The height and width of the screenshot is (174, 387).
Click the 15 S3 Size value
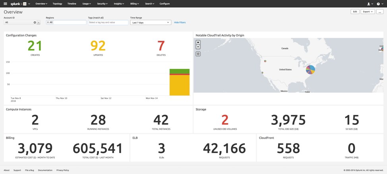coord(352,120)
